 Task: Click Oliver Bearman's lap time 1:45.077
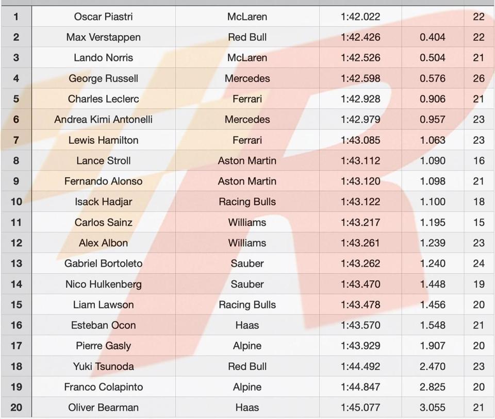360,407
